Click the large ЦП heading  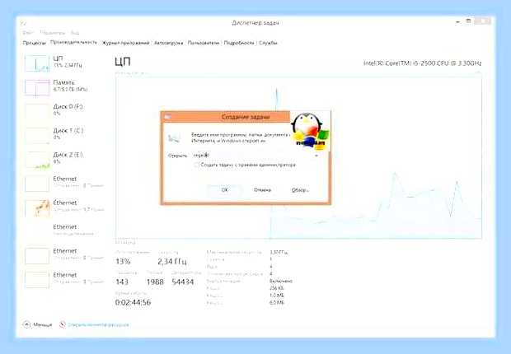tap(123, 62)
